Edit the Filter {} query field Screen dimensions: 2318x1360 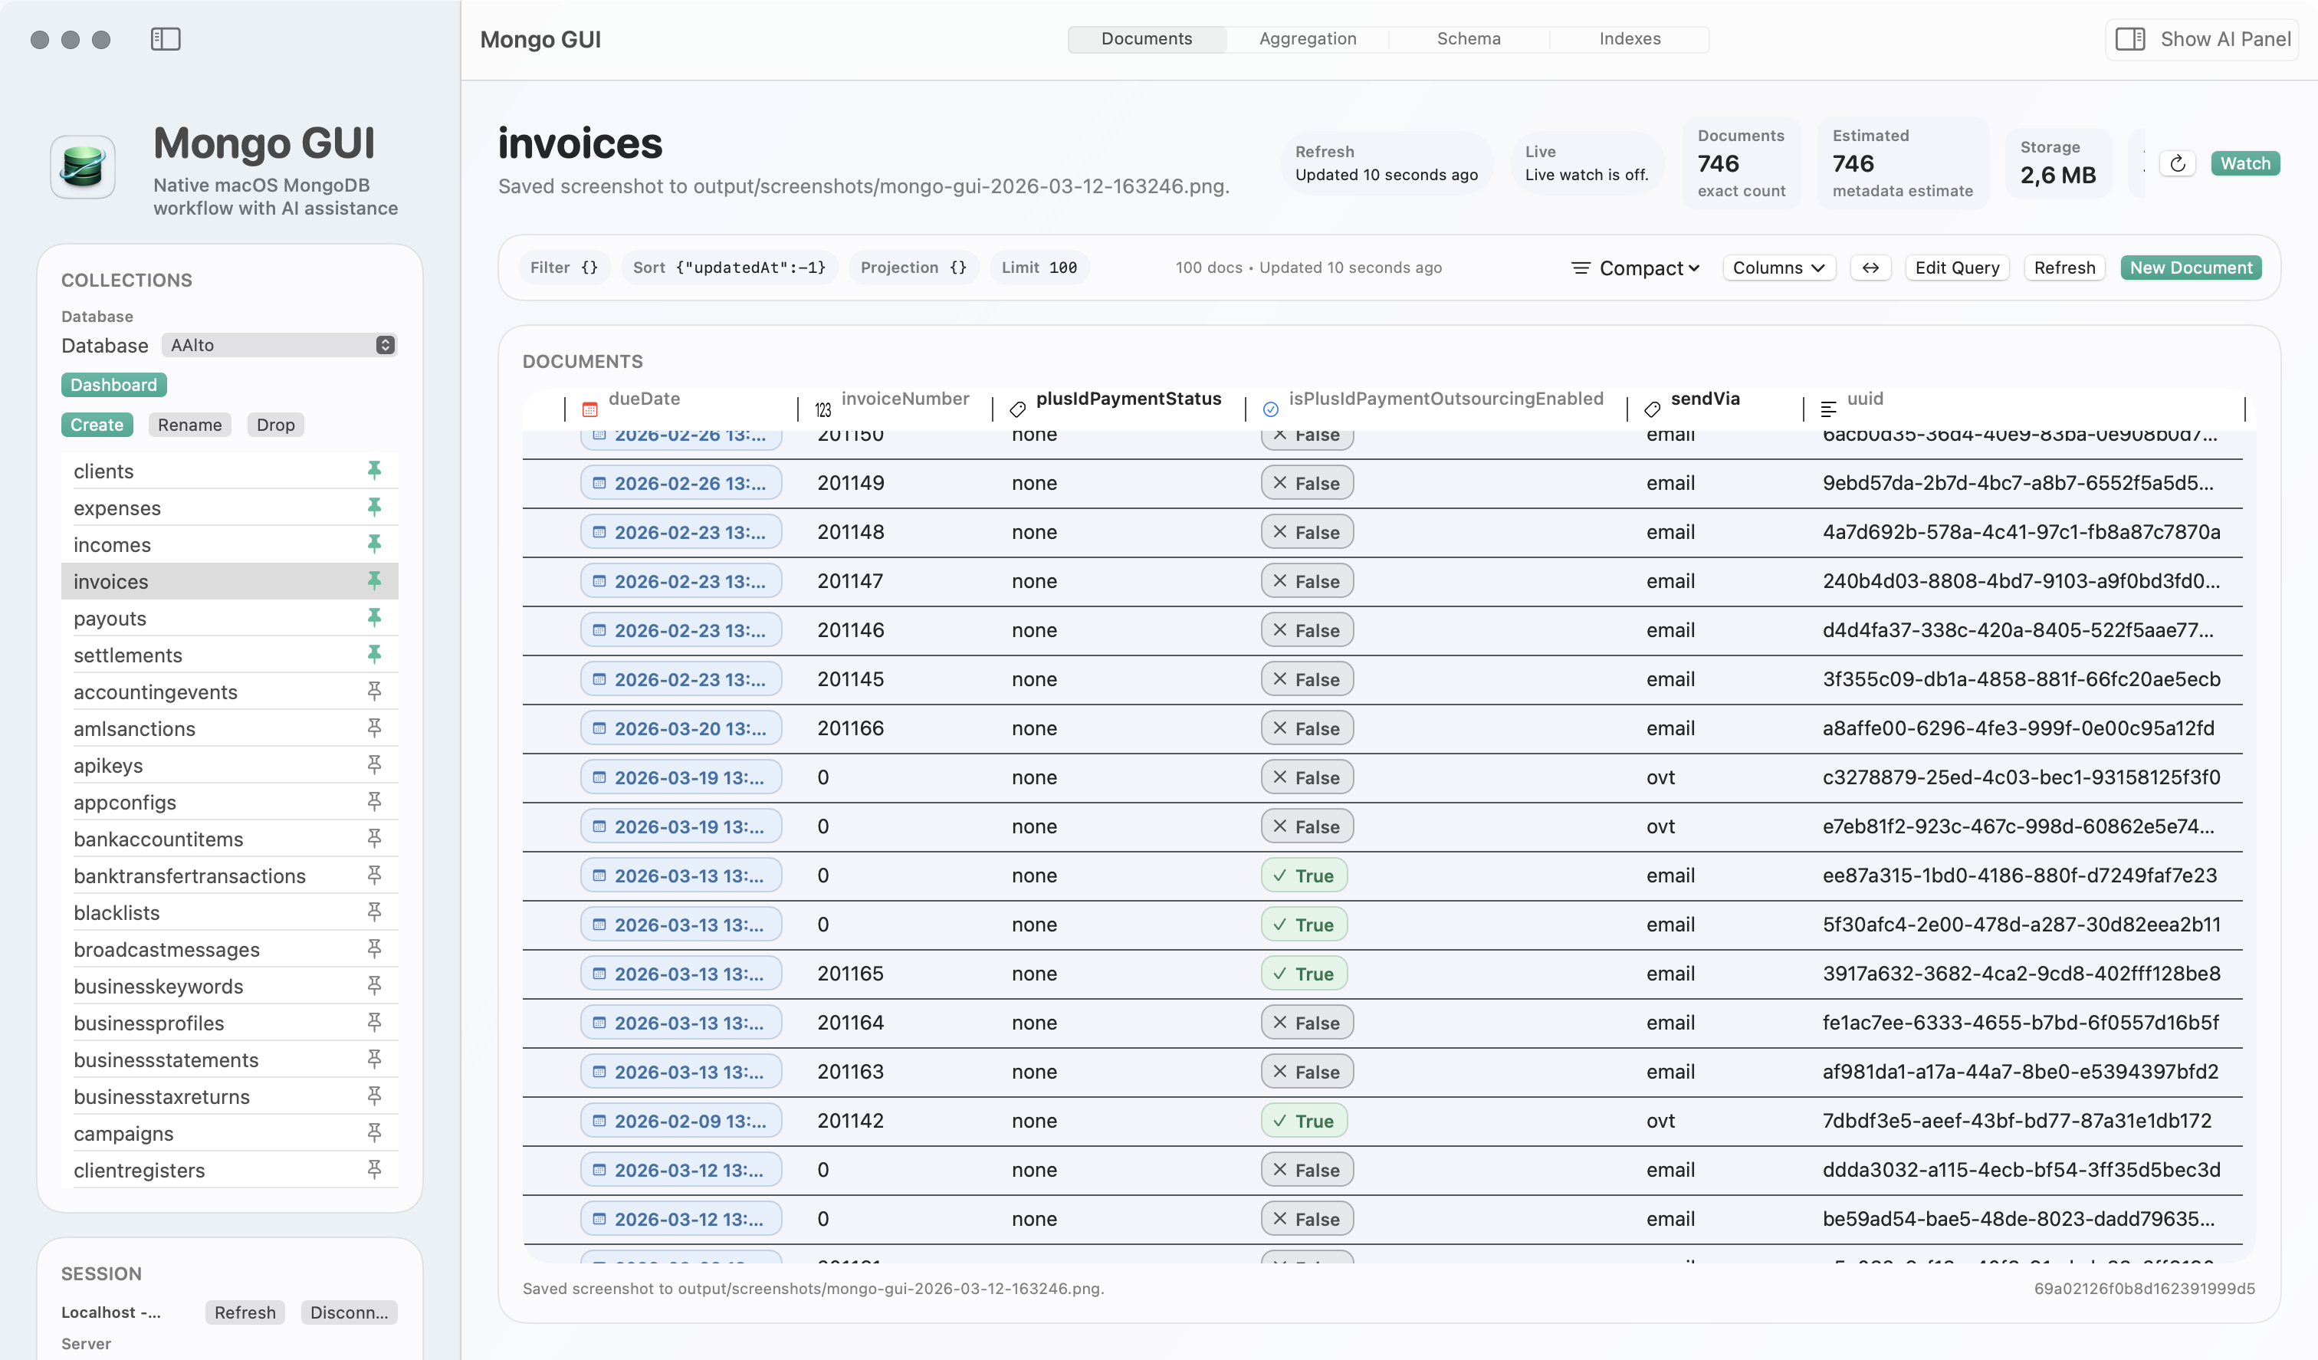(564, 268)
